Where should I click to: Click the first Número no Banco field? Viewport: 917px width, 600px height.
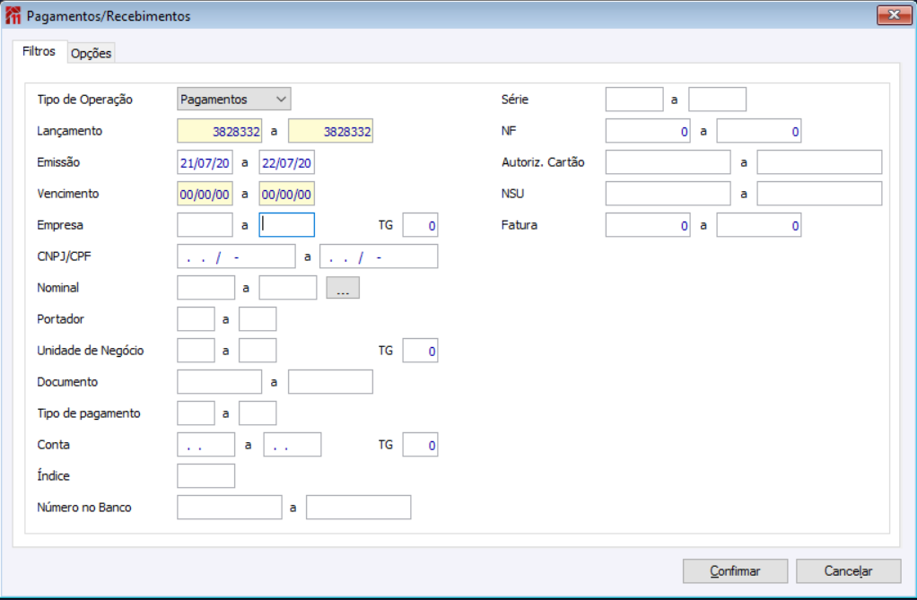click(x=230, y=508)
